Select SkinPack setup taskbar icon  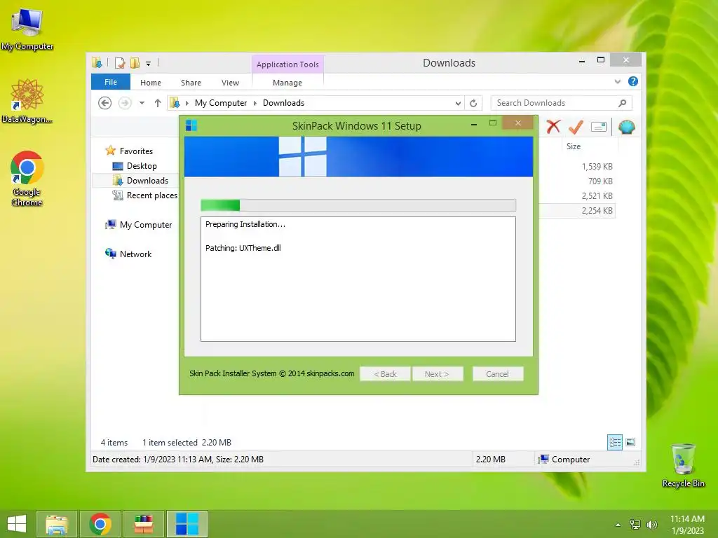pos(187,524)
